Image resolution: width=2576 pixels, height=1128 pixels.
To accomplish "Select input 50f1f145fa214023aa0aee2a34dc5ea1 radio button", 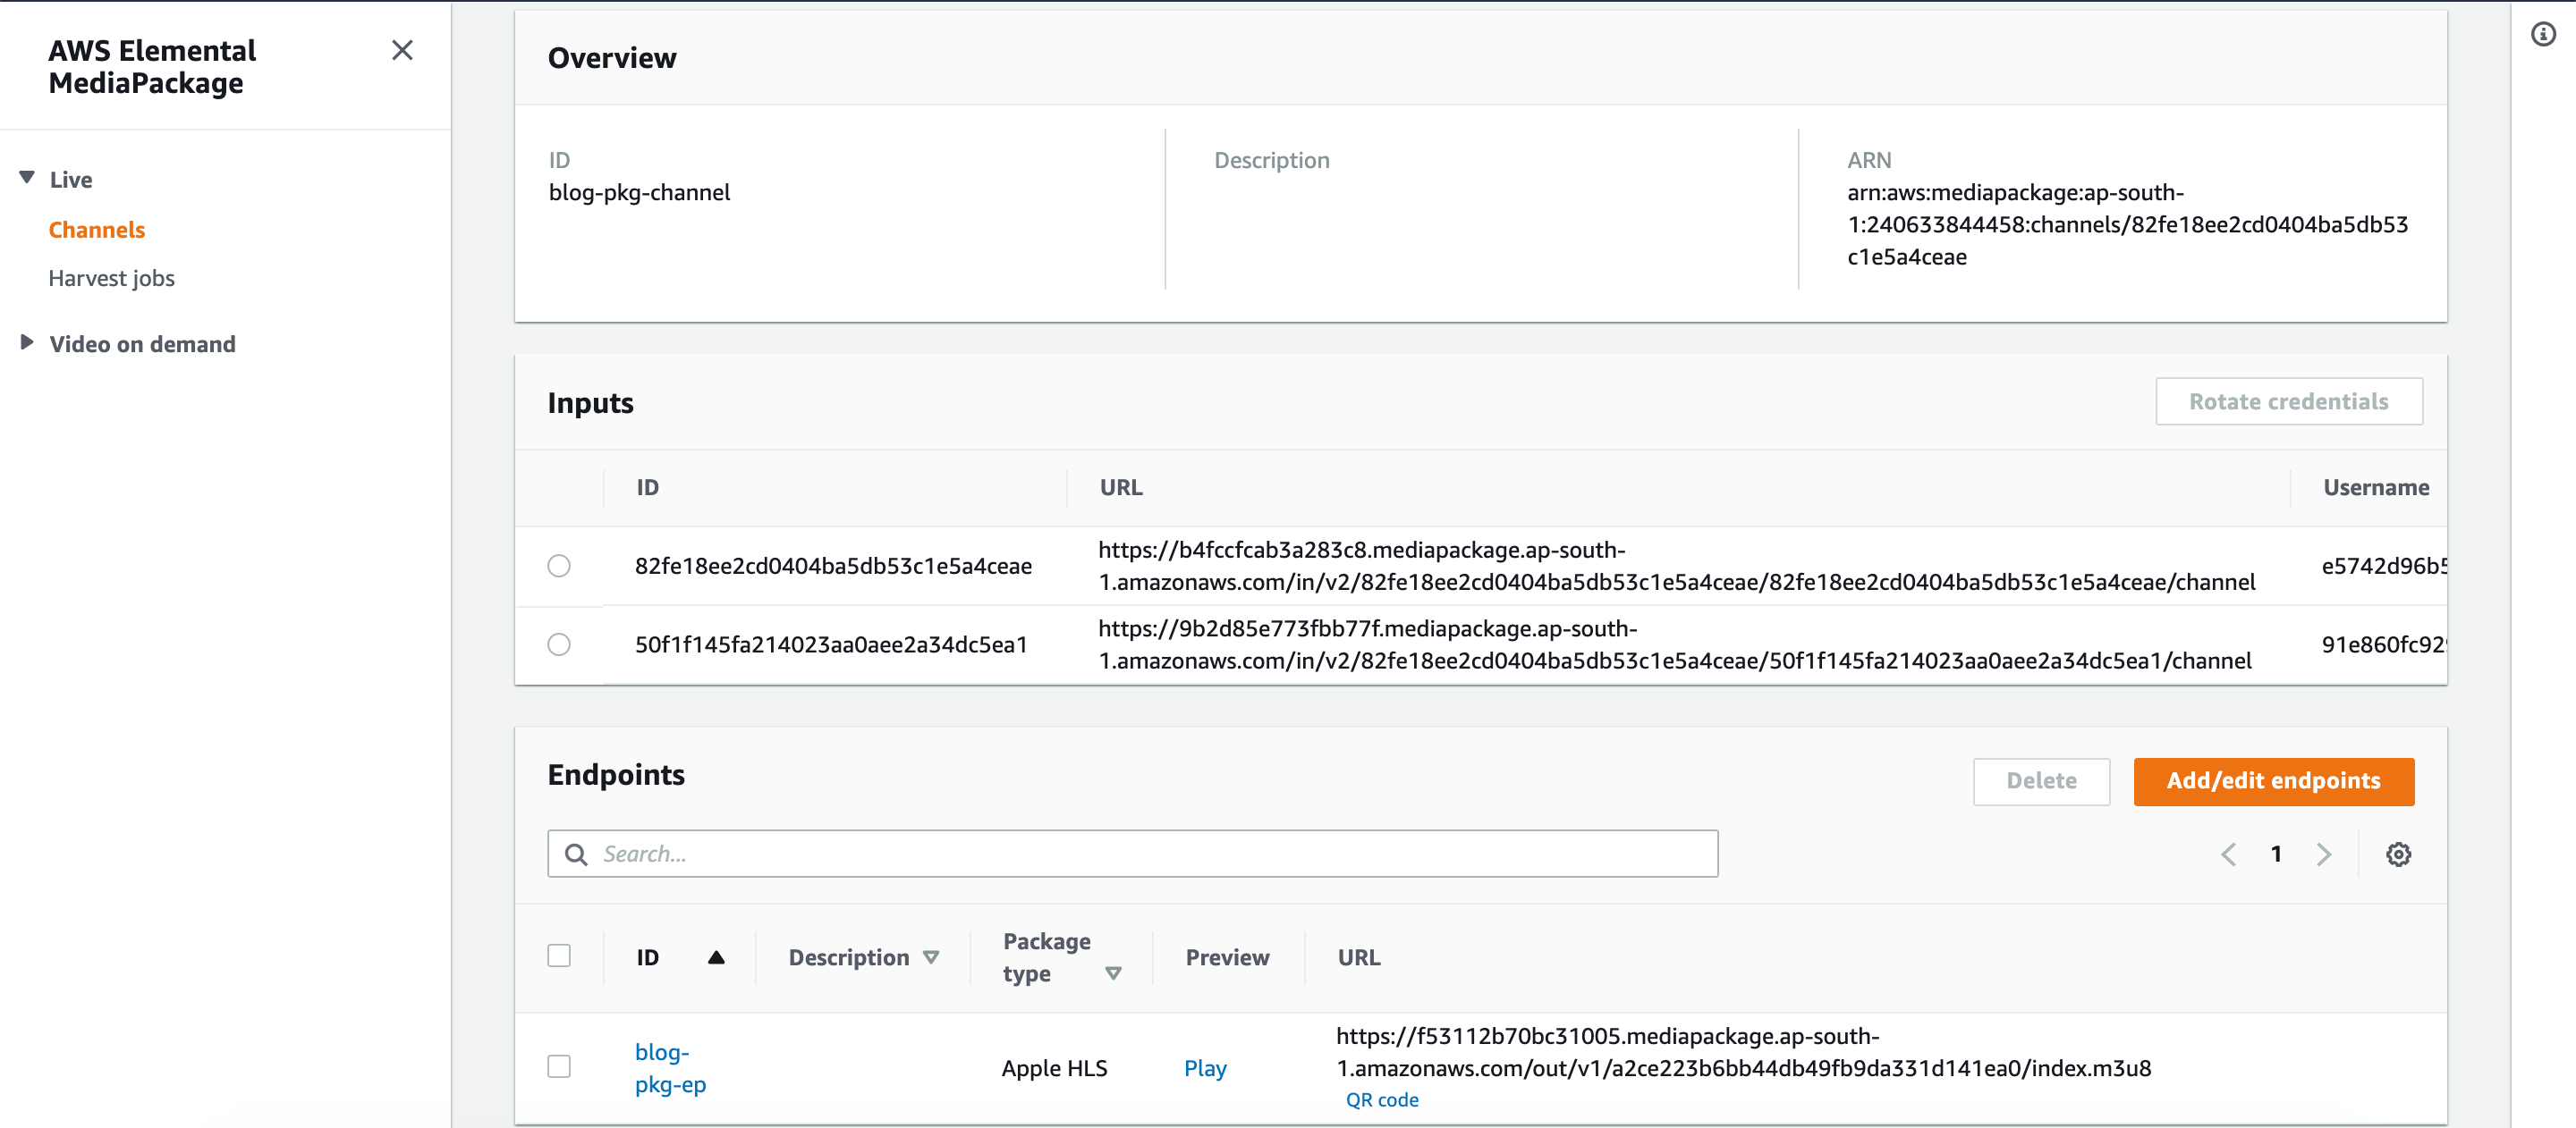I will tap(559, 644).
